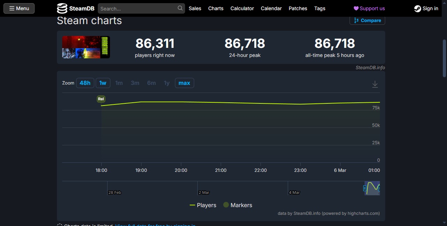Open the Calculator nav item

click(242, 8)
